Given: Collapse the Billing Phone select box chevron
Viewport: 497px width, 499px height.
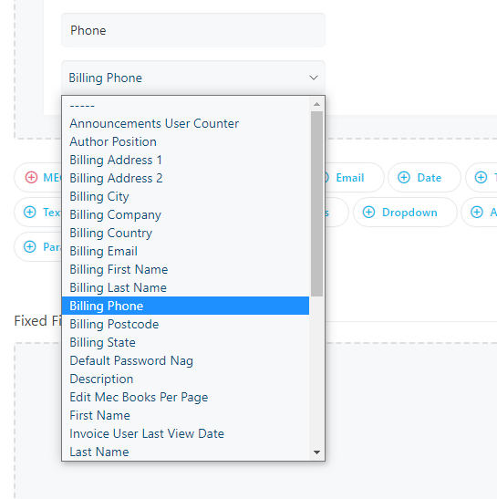Looking at the screenshot, I should (314, 78).
